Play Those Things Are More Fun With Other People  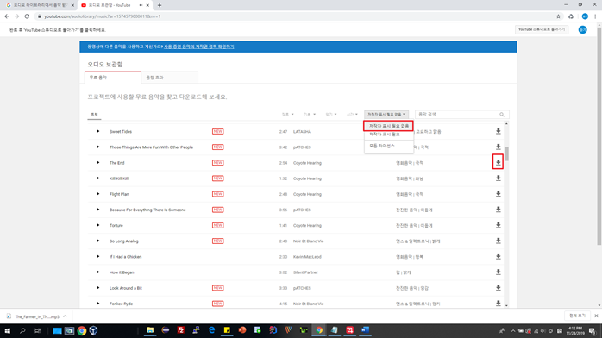[98, 147]
